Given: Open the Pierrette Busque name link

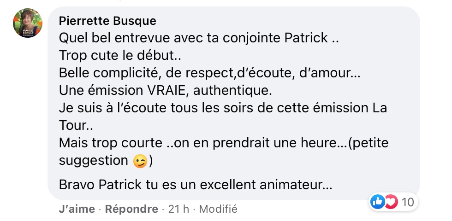Looking at the screenshot, I should click(x=107, y=21).
